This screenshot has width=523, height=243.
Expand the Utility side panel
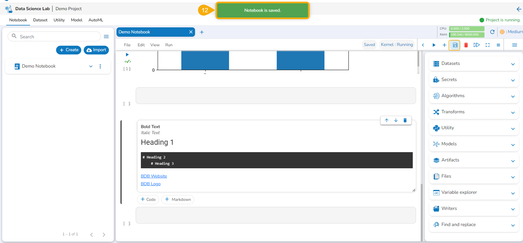[513, 129]
